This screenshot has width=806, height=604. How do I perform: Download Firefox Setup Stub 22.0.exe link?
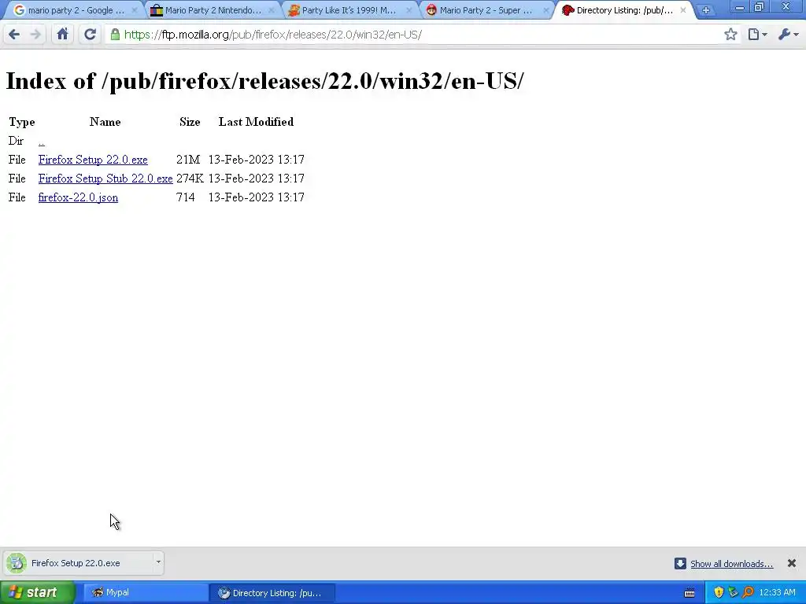coord(105,179)
